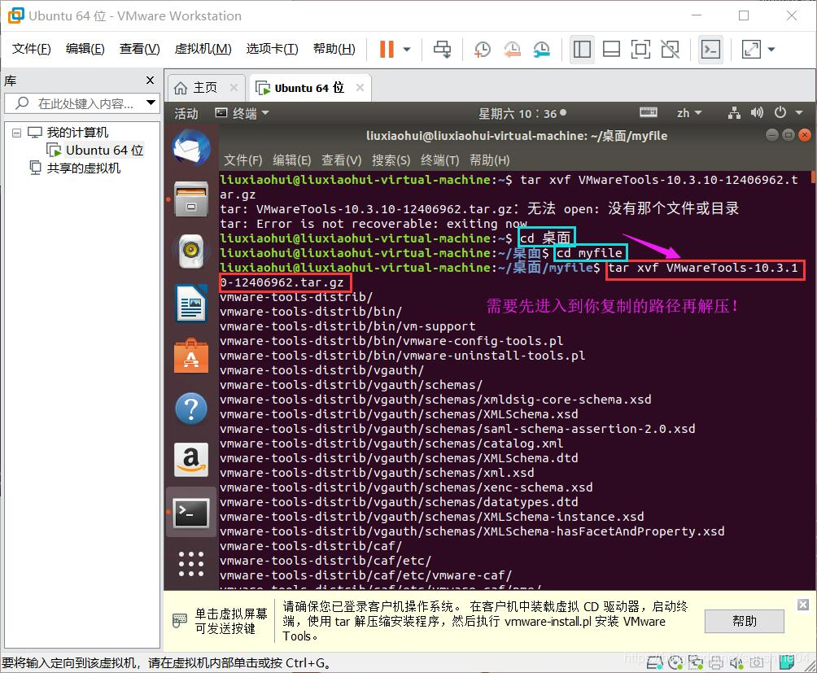Screen dimensions: 817x673
Task: Click the 帮助 button in the hint bar
Action: pos(744,621)
